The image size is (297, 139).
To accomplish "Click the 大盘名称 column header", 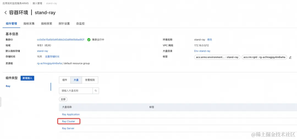I will pyautogui.click(x=67, y=107).
